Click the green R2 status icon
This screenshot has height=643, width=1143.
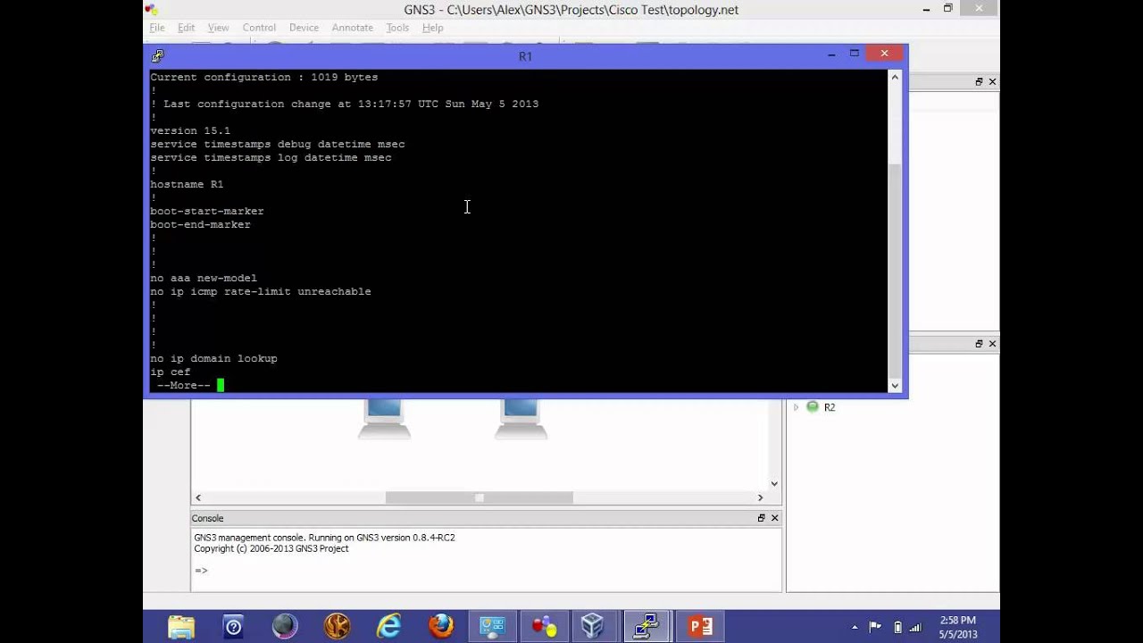pos(813,407)
